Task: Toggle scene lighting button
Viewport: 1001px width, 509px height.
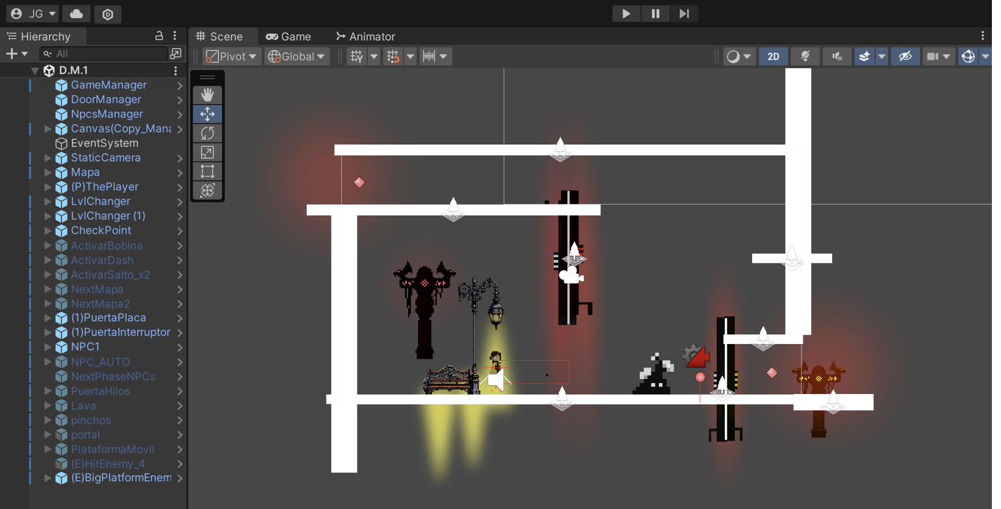Action: click(x=805, y=56)
